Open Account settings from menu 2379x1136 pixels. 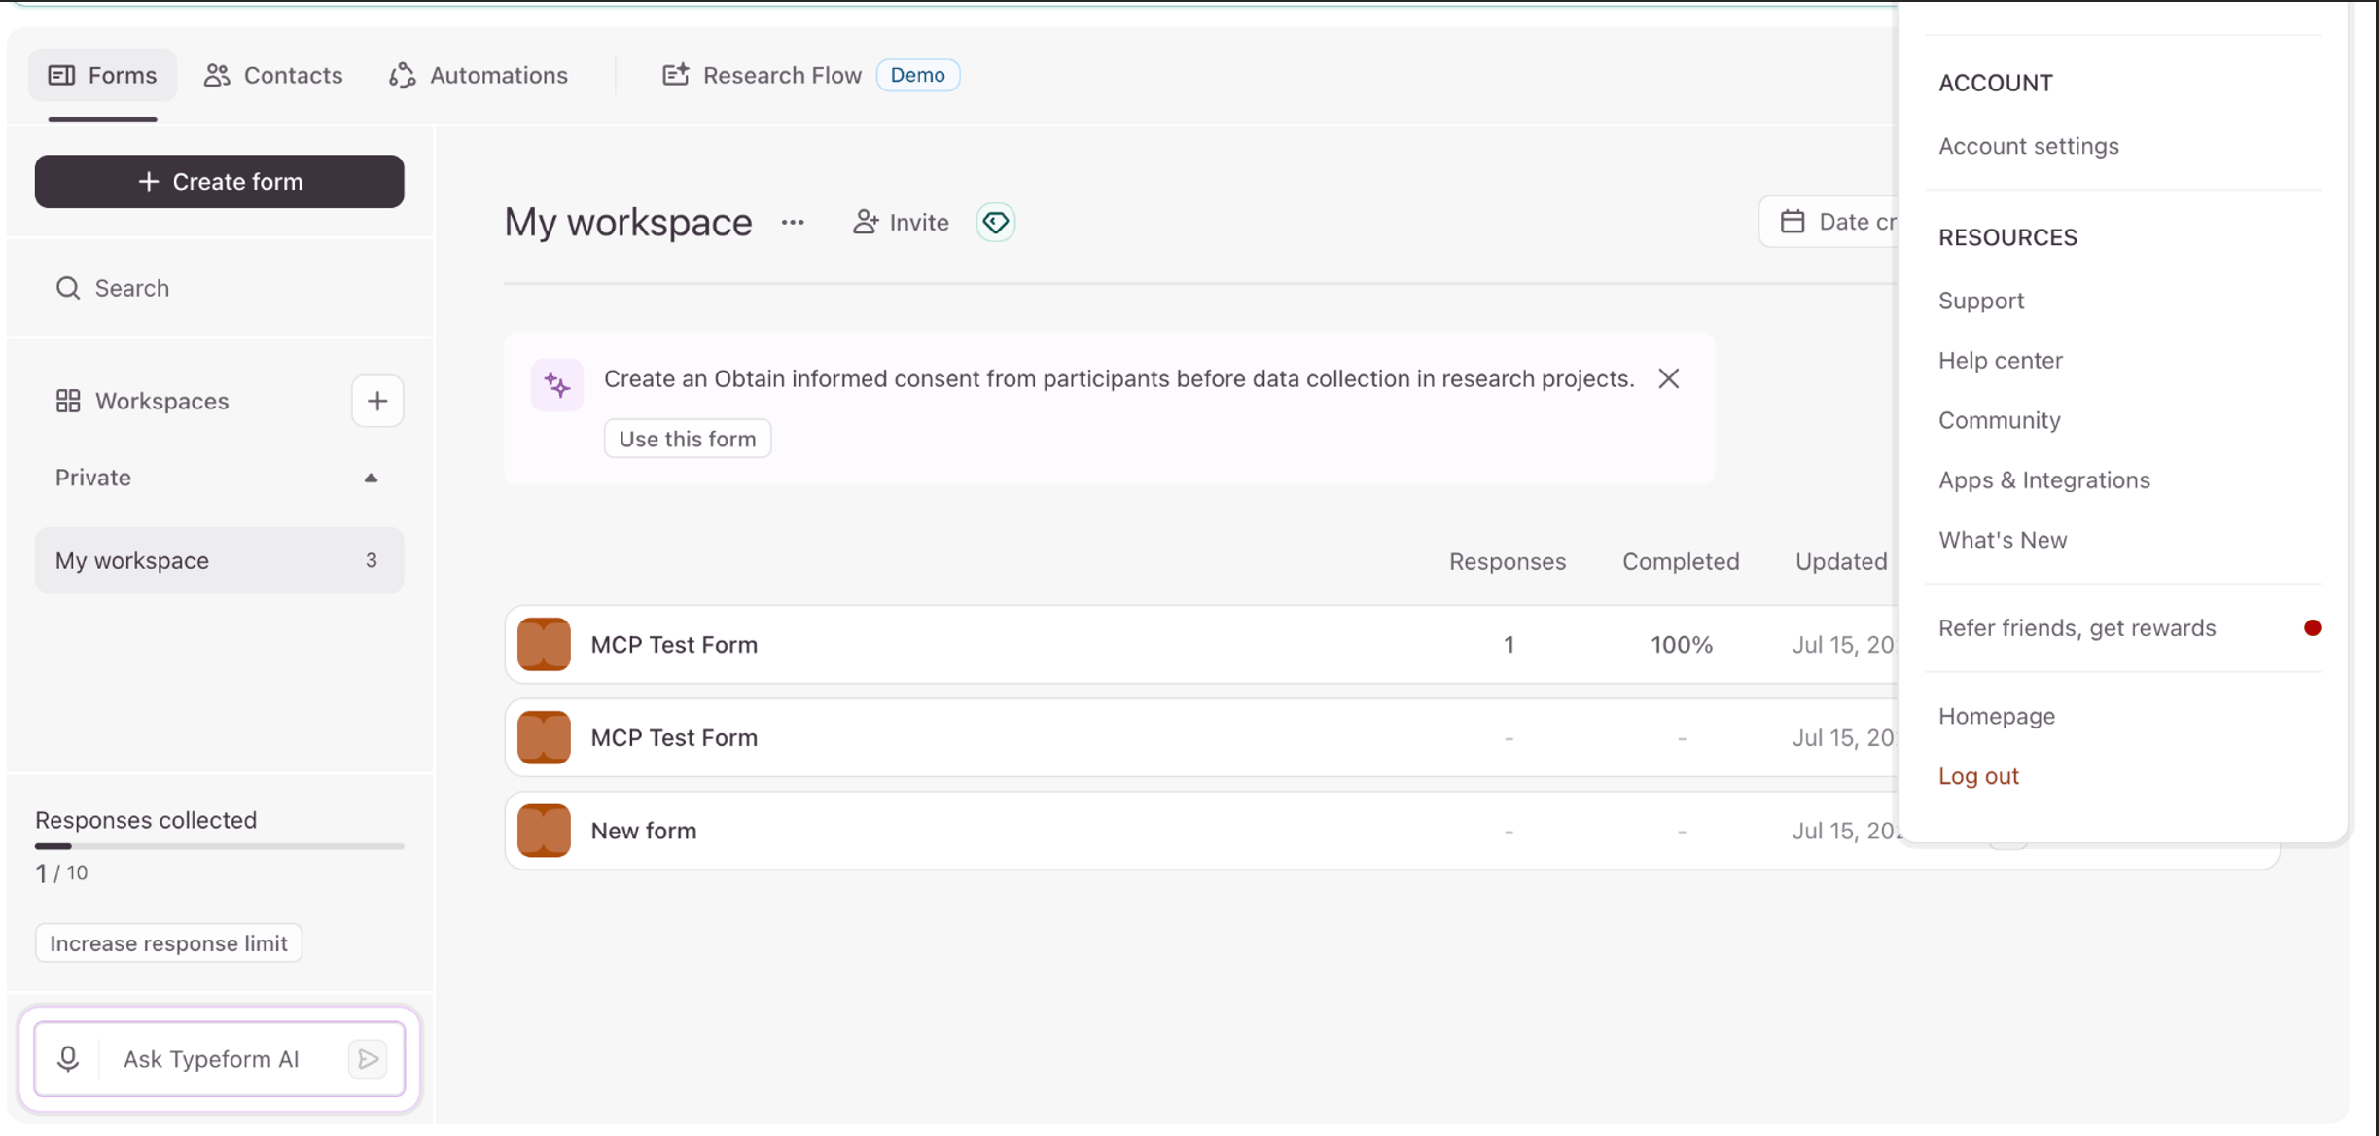coord(2028,146)
